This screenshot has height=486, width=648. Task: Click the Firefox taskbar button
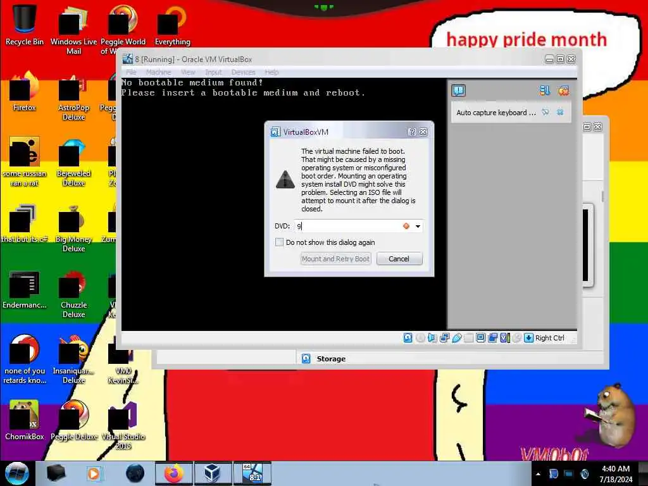(174, 473)
